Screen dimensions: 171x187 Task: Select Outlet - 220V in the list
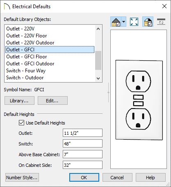(x=21, y=29)
